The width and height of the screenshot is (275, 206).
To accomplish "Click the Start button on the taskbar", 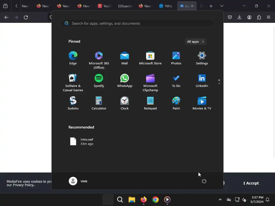I will click(108, 200).
